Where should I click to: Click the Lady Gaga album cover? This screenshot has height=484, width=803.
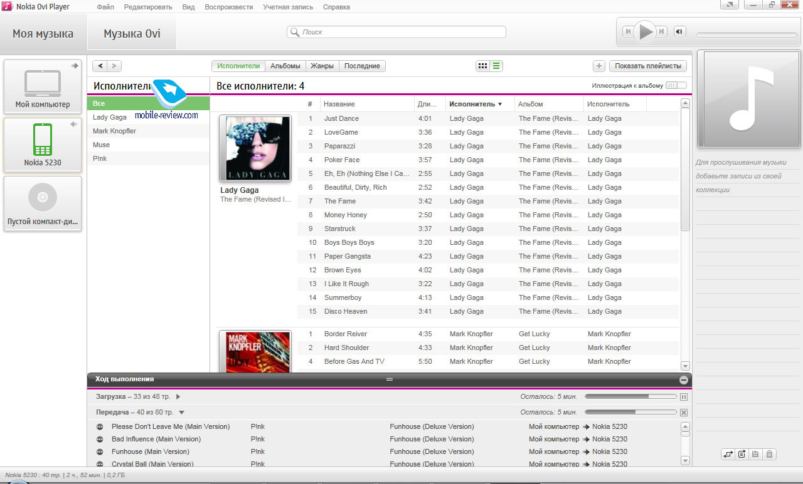coord(255,148)
